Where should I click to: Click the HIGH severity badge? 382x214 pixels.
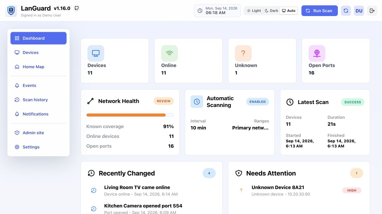click(352, 190)
